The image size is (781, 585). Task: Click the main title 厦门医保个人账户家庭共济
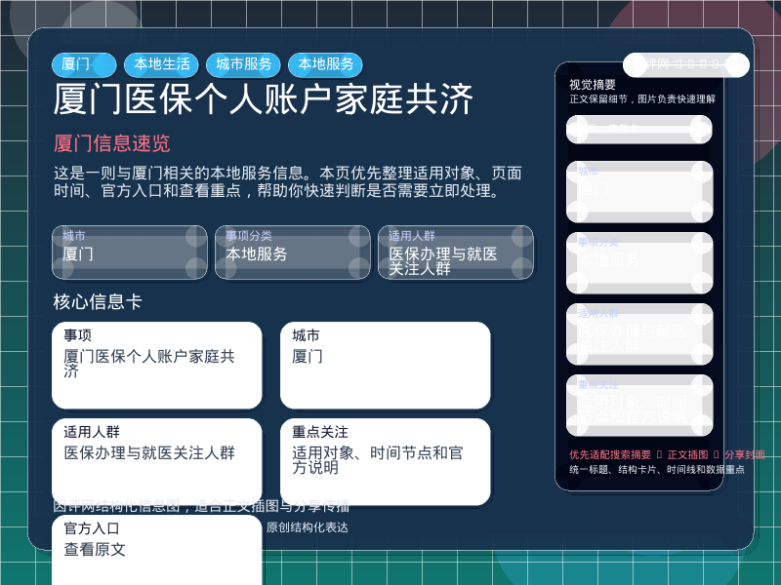click(264, 100)
